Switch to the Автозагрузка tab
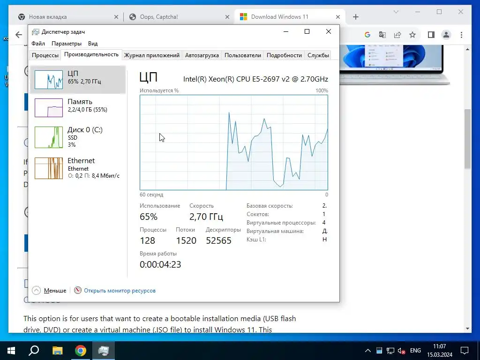The height and width of the screenshot is (360, 480). point(202,55)
